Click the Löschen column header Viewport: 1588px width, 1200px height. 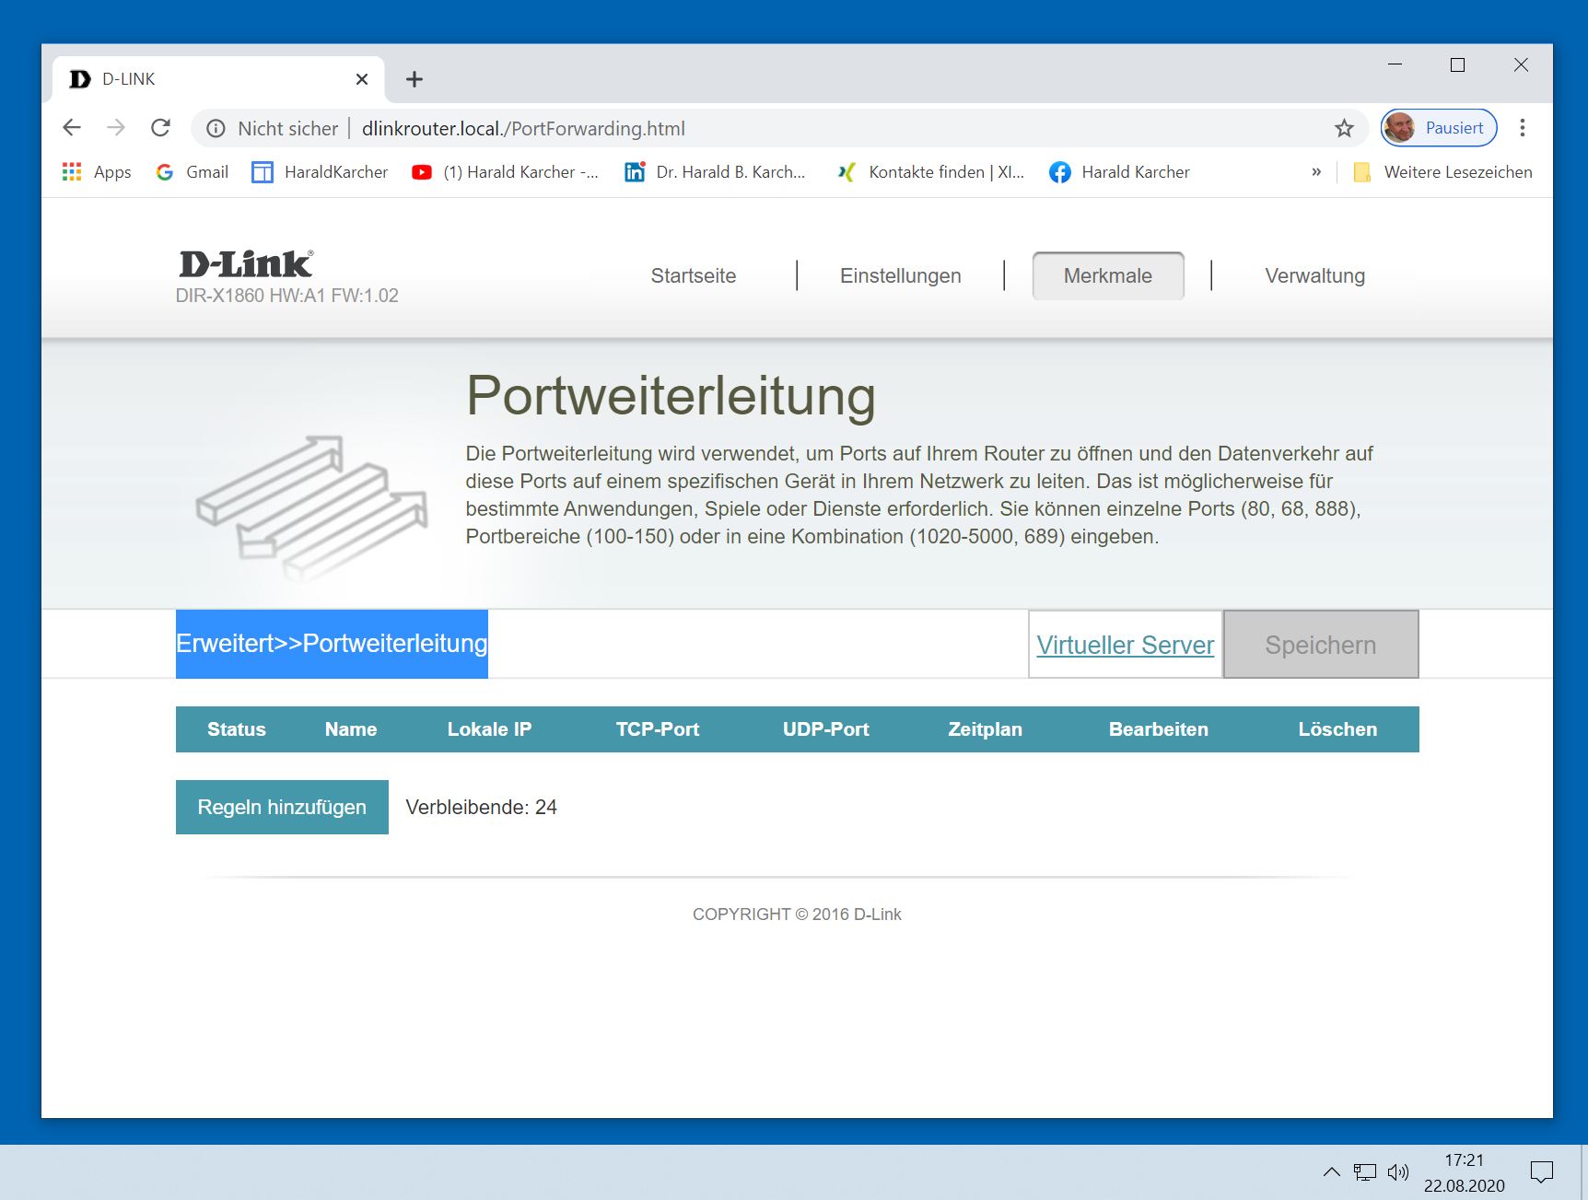pos(1338,729)
